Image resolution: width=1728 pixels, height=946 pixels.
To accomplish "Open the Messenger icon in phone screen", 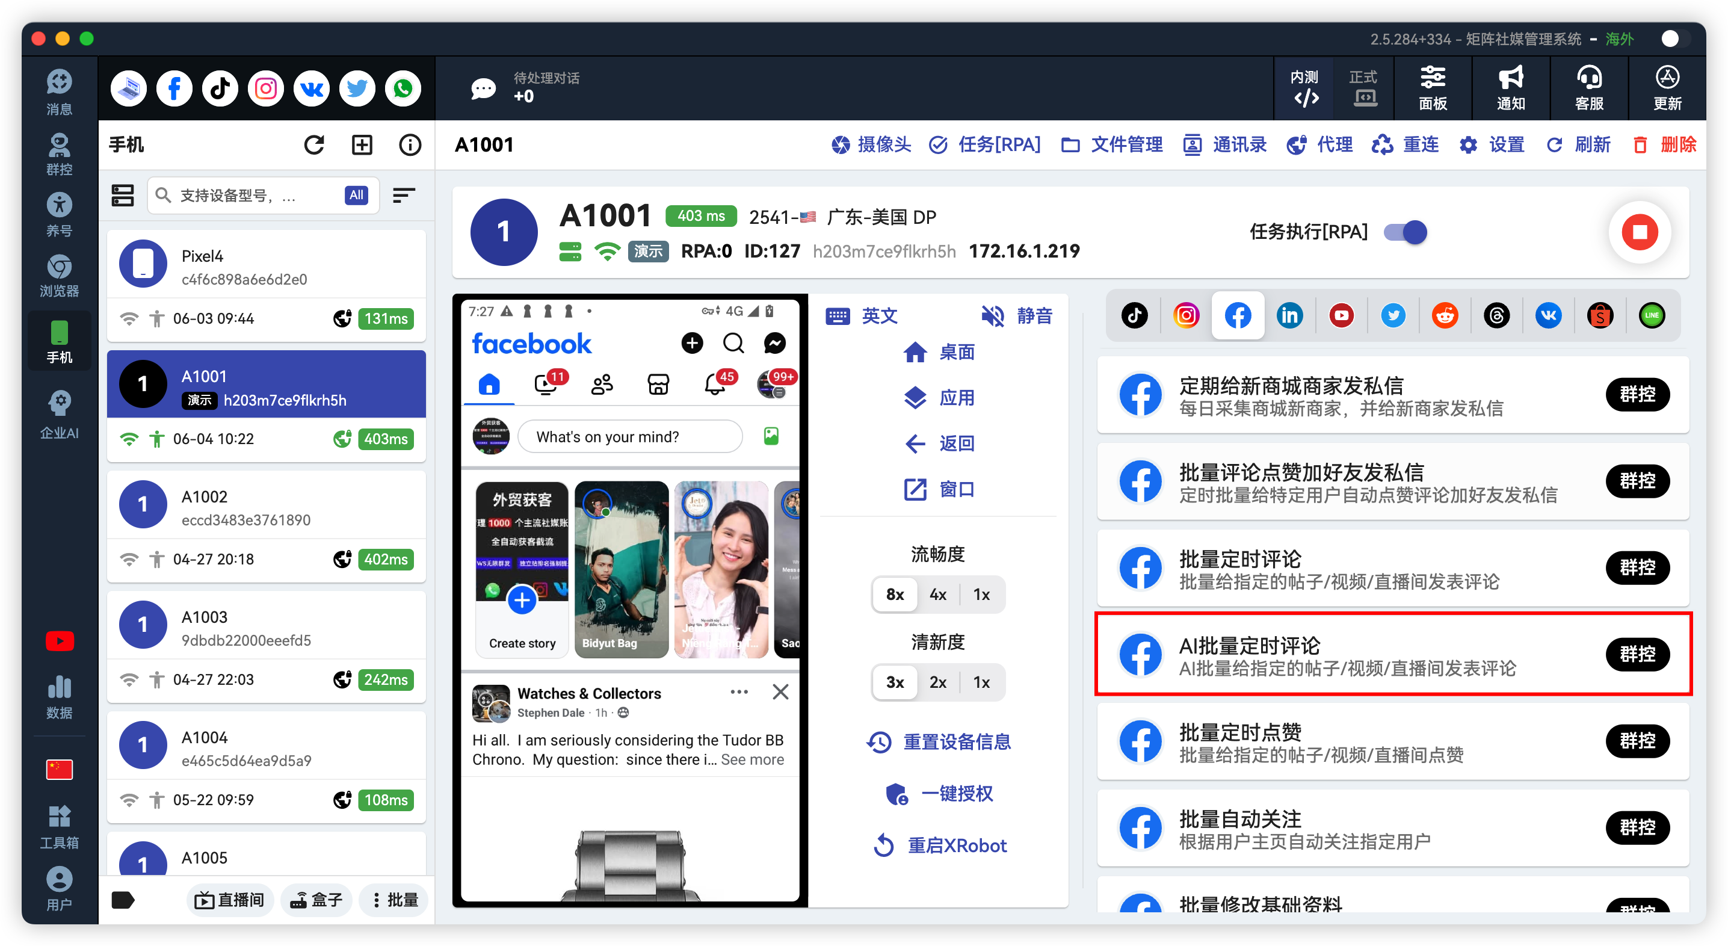I will pos(775,343).
